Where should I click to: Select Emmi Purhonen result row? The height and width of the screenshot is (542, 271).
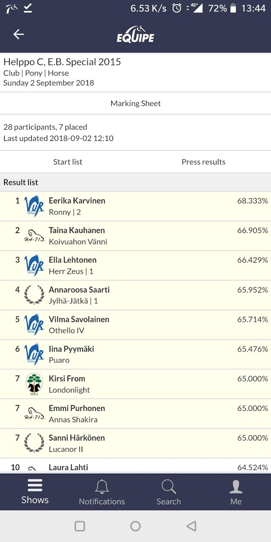[136, 414]
